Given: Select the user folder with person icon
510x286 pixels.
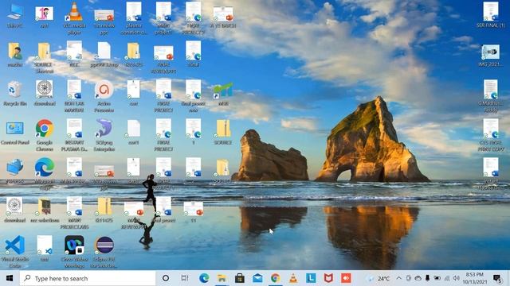Looking at the screenshot, I should (15, 55).
